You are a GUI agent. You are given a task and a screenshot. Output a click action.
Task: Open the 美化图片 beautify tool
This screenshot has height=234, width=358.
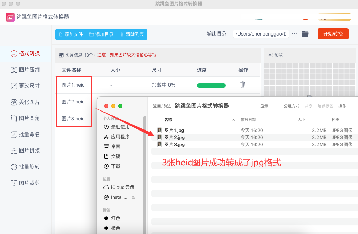pyautogui.click(x=25, y=102)
